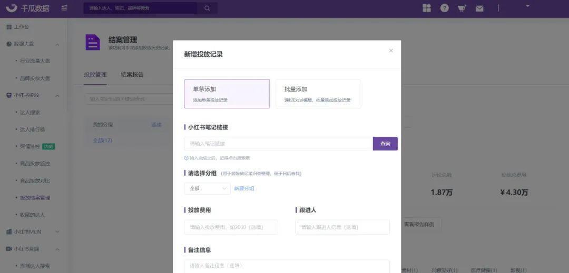Screen dimensions: 569x273
Task: Select the 单条添加 option card
Action: pos(227,94)
